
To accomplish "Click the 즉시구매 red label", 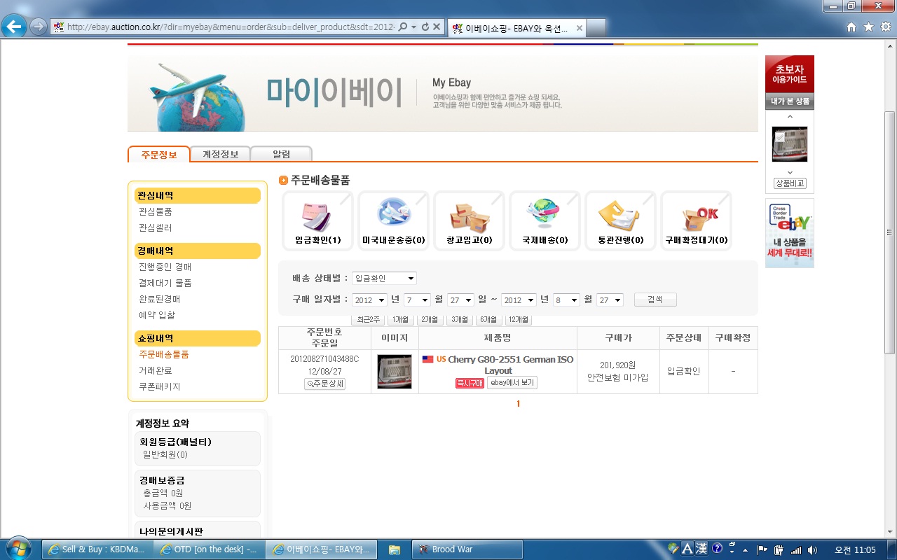I will click(470, 383).
